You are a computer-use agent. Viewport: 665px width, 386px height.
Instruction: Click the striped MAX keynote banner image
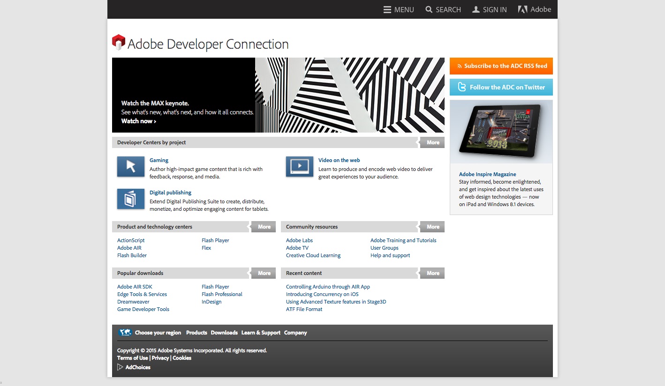[350, 95]
